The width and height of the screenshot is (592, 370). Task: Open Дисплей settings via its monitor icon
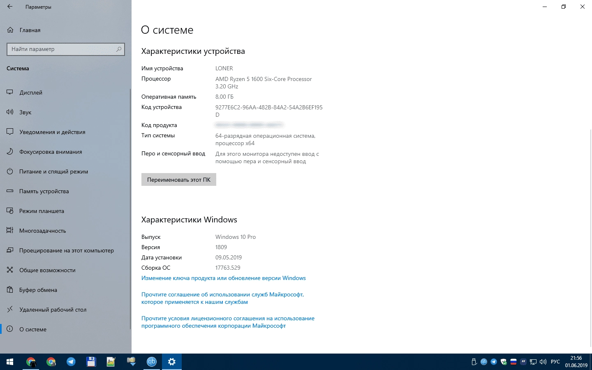click(x=10, y=92)
